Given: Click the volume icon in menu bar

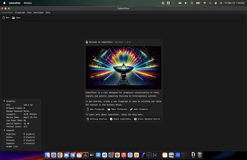Looking at the screenshot, I should coord(186,3).
